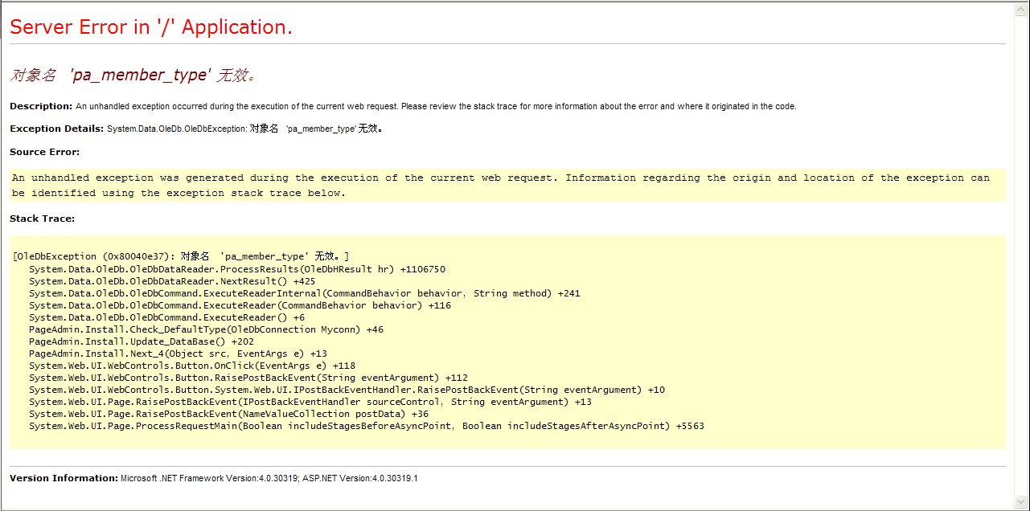Image resolution: width=1030 pixels, height=511 pixels.
Task: Click the System.Data.OleDb.OleDbException exception type text
Action: coord(176,129)
